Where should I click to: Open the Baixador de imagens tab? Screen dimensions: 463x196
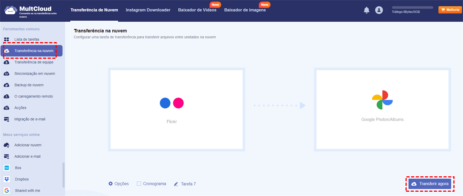(x=245, y=10)
